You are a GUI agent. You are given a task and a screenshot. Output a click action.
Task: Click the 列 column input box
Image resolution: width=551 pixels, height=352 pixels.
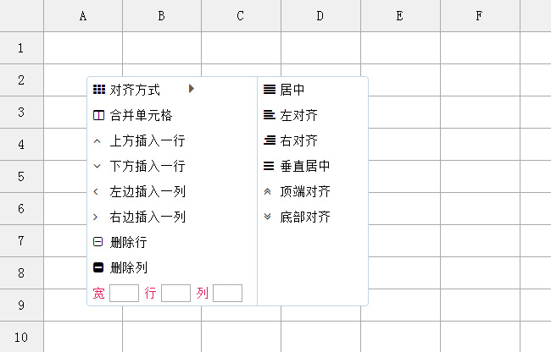[x=227, y=294]
